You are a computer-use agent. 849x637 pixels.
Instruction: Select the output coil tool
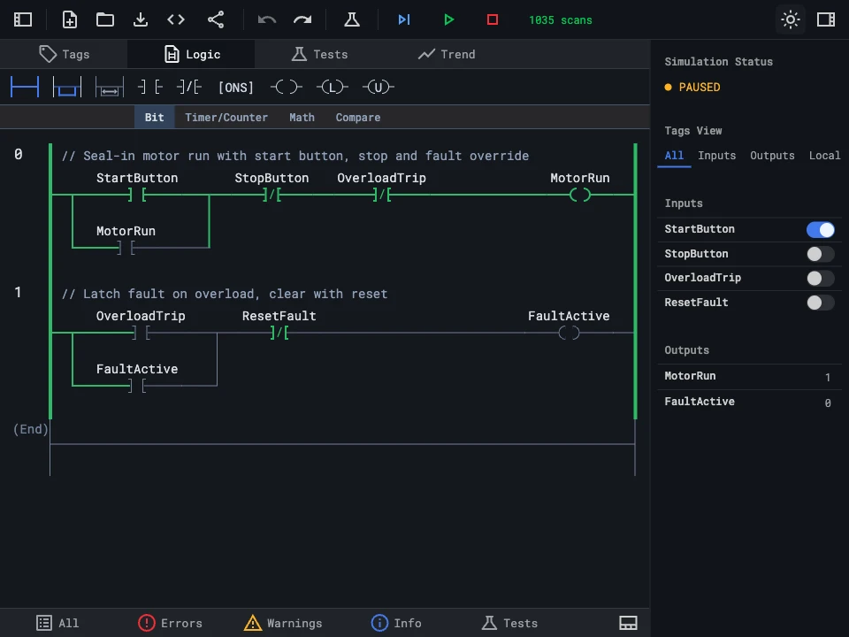[x=286, y=87]
